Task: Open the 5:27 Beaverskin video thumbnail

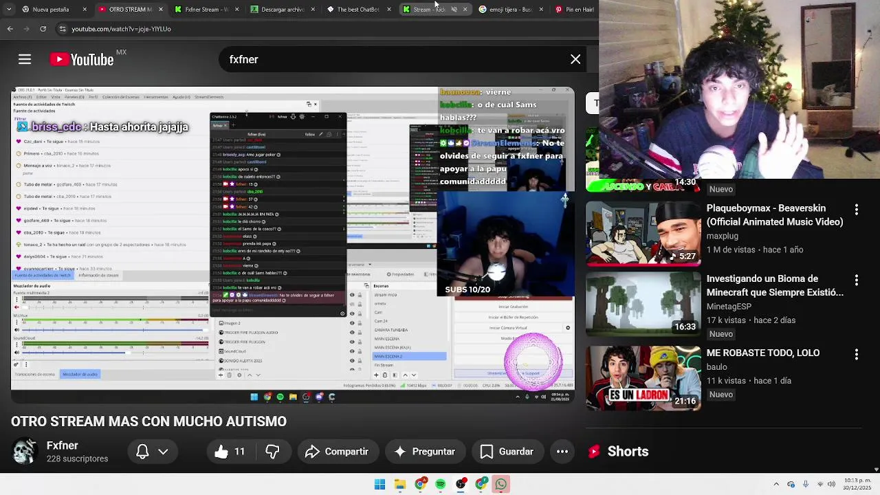Action: (x=643, y=233)
